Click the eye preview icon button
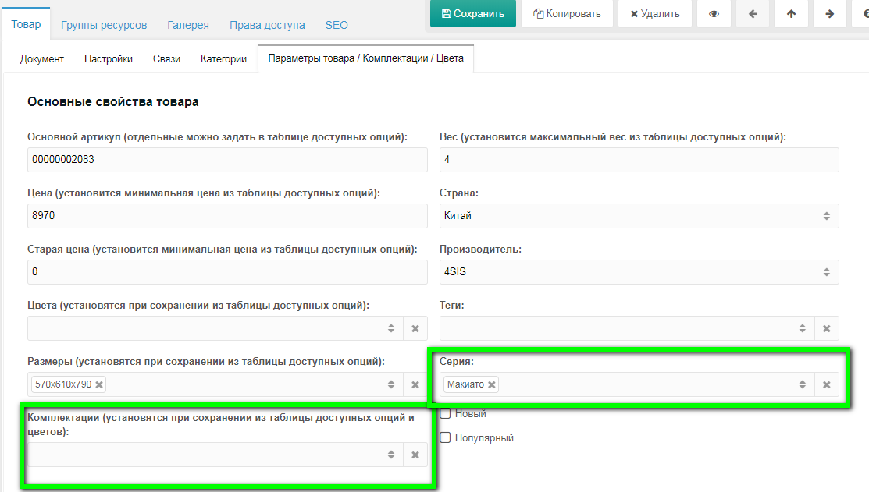The image size is (869, 492). coord(714,14)
